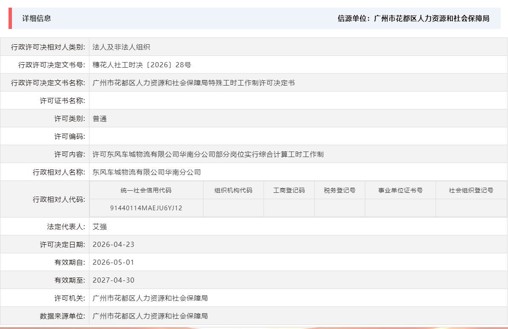
Task: Click the label 行政相对人代码
Action: click(59, 199)
